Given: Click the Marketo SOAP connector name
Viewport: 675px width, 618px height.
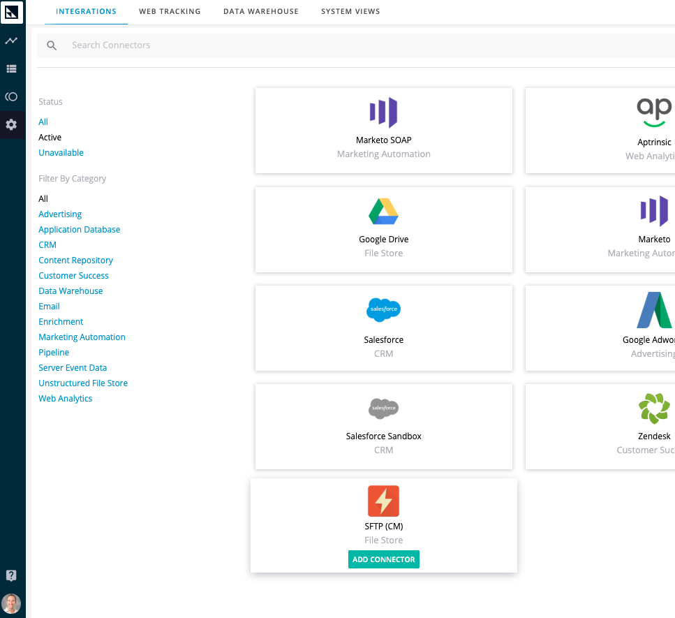Looking at the screenshot, I should [x=383, y=140].
